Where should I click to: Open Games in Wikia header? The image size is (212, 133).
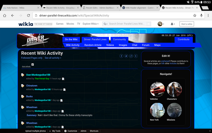coord(60,24)
